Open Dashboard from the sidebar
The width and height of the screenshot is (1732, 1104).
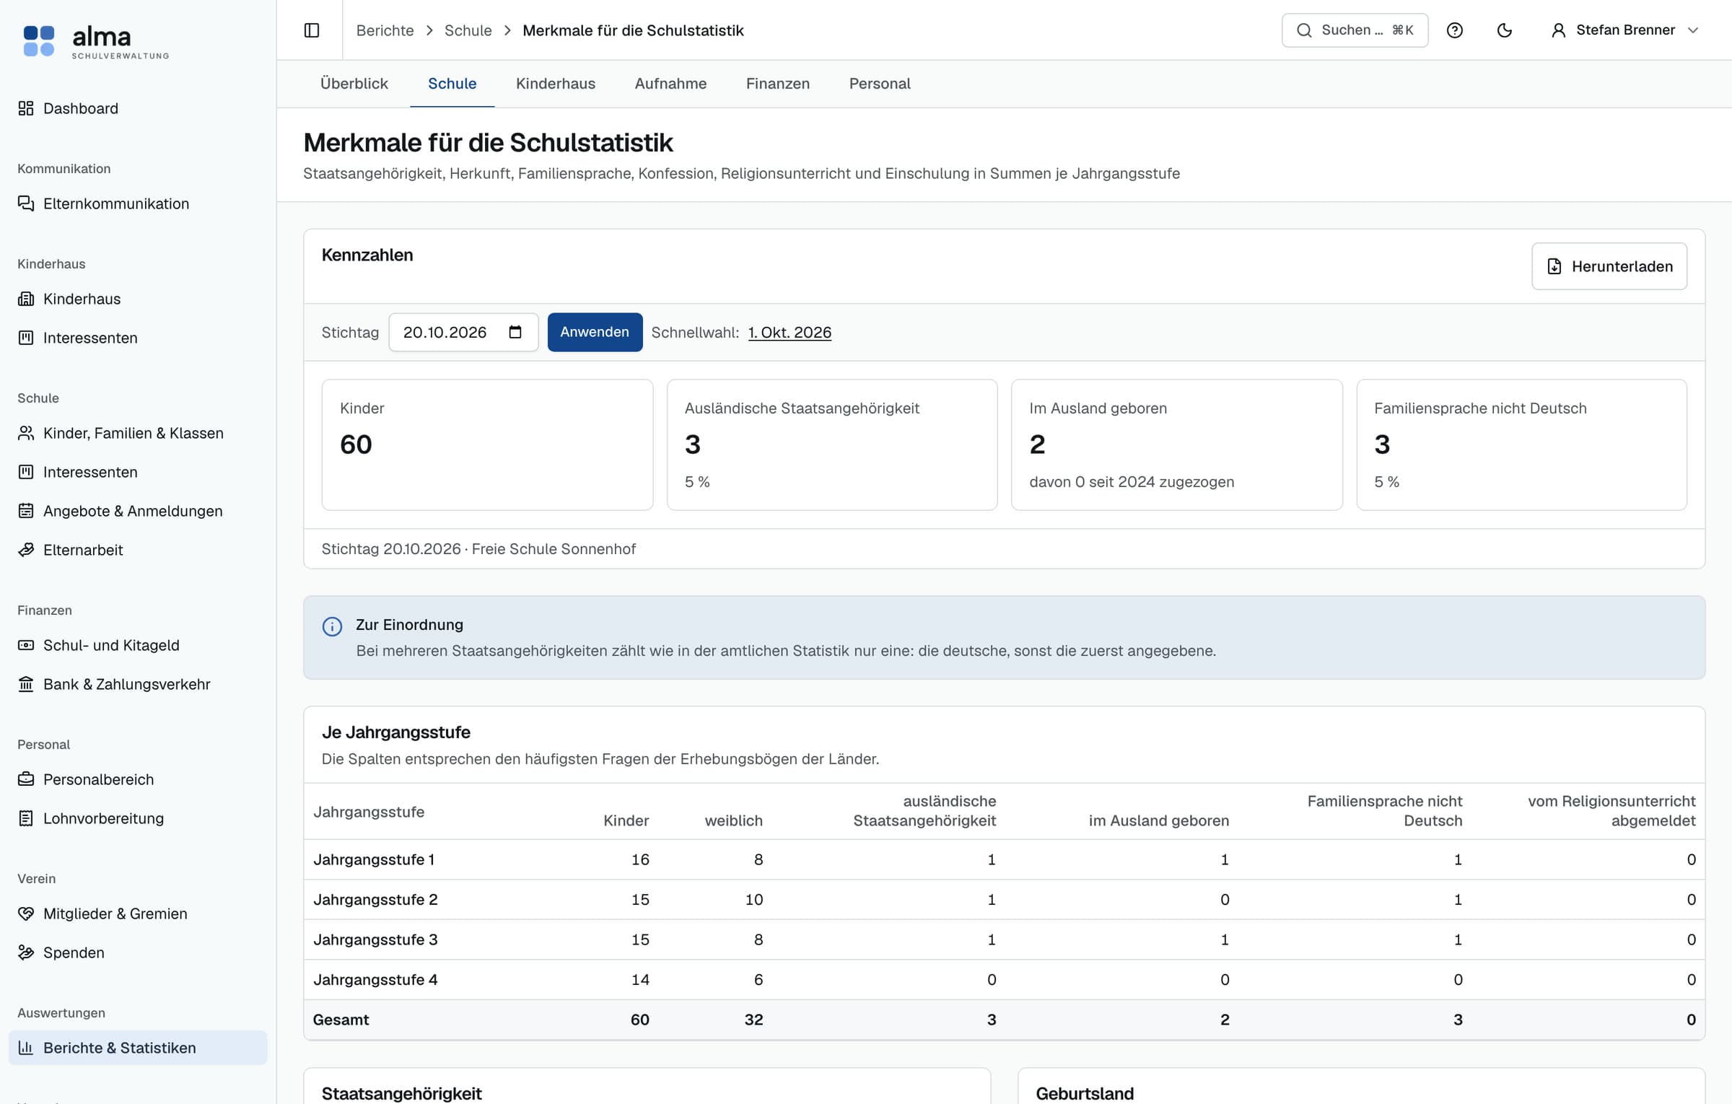[x=138, y=108]
